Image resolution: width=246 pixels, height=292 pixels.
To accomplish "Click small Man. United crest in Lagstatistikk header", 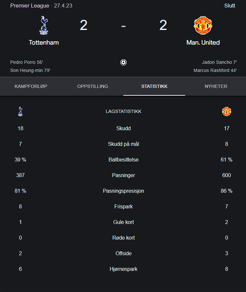I will pos(226,111).
